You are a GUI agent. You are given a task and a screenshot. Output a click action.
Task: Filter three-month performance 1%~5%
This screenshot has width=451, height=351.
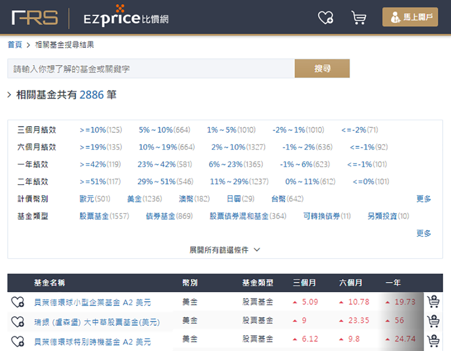click(x=231, y=130)
